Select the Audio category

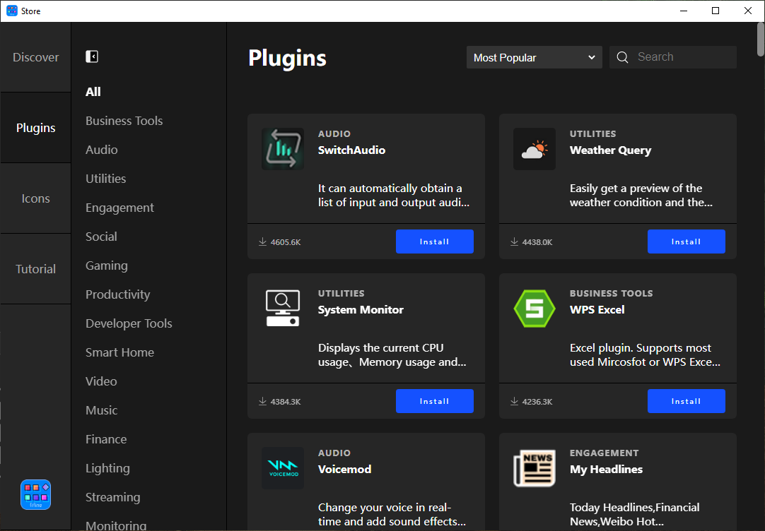[x=102, y=150]
